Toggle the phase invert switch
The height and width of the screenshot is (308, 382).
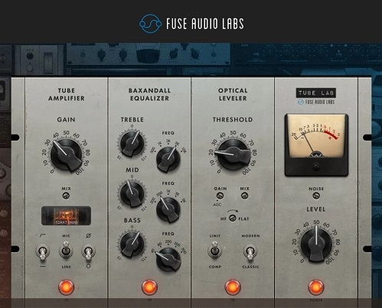(x=88, y=251)
